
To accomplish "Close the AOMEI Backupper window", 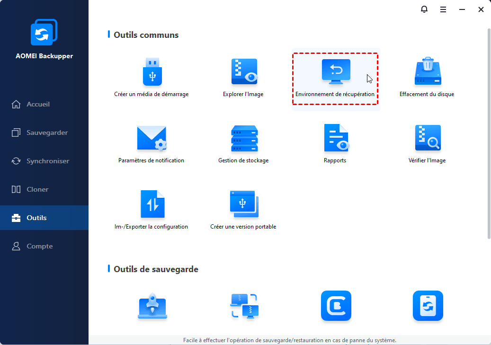I will point(481,10).
